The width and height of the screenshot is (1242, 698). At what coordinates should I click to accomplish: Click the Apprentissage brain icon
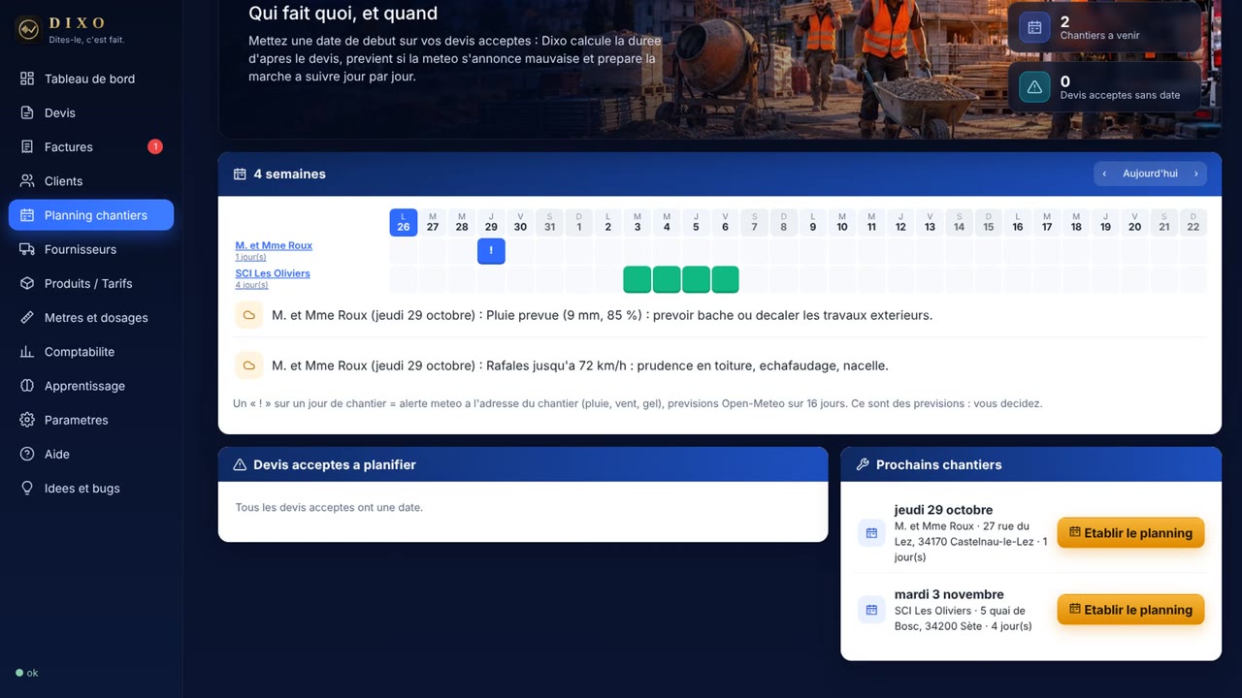(x=27, y=386)
